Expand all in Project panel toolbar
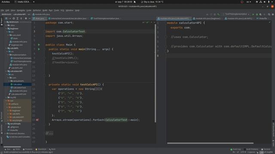This screenshot has height=154, width=275. pyautogui.click(x=18, y=18)
